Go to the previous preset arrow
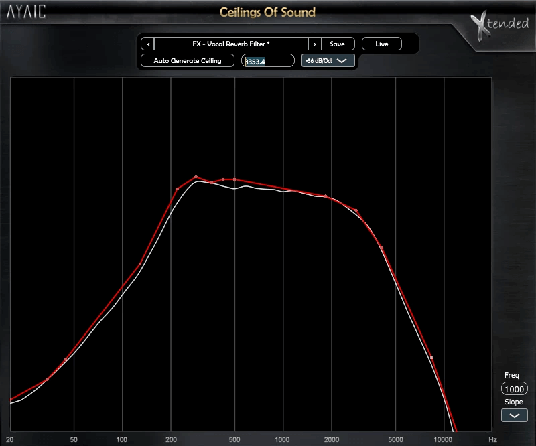Image resolution: width=536 pixels, height=446 pixels. point(147,44)
